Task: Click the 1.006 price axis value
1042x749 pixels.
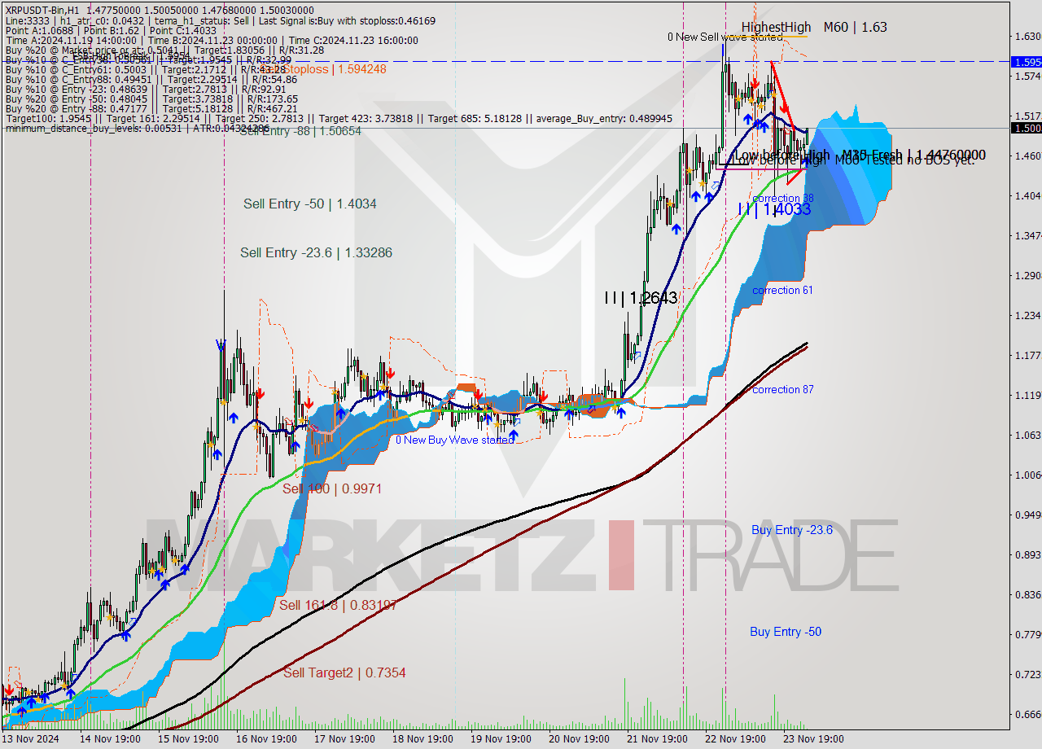Action: click(x=1027, y=475)
